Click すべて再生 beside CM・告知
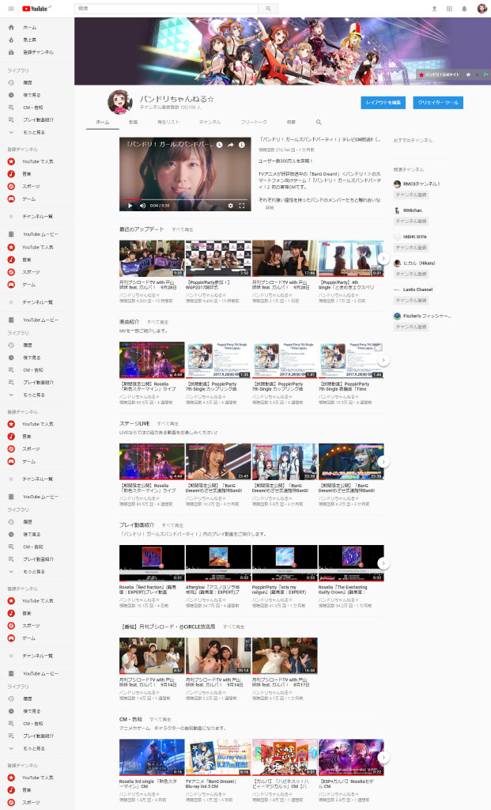Image resolution: width=491 pixels, height=810 pixels. [160, 719]
